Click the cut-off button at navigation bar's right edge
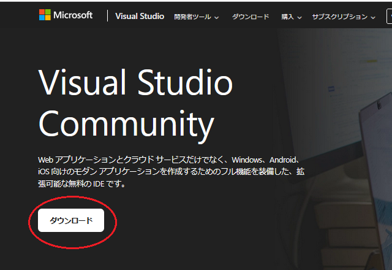The height and width of the screenshot is (270, 392). coord(389,17)
